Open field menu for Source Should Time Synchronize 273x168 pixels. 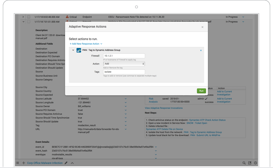(x=126, y=118)
